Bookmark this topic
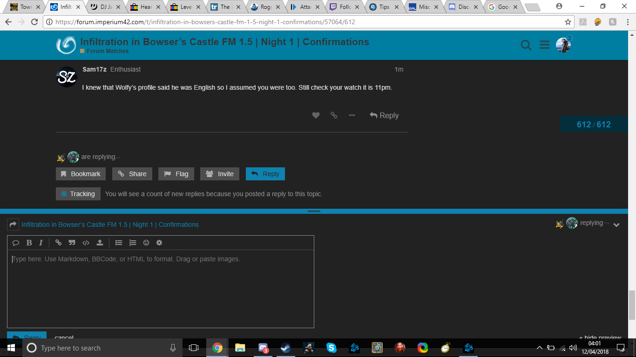The width and height of the screenshot is (636, 357). point(81,174)
